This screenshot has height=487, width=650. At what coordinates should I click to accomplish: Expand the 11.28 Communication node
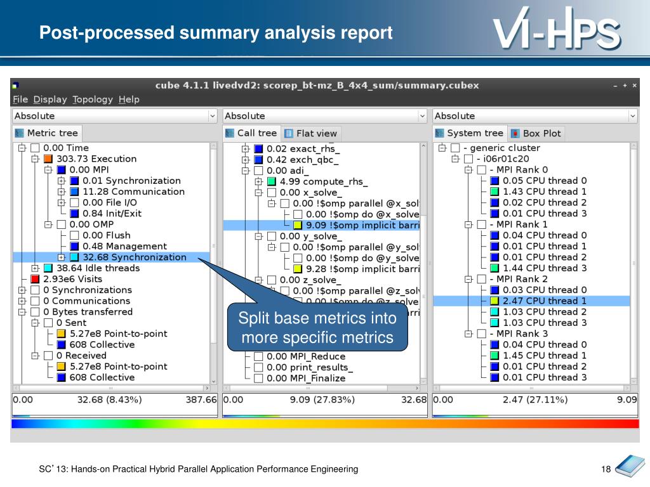coord(62,192)
